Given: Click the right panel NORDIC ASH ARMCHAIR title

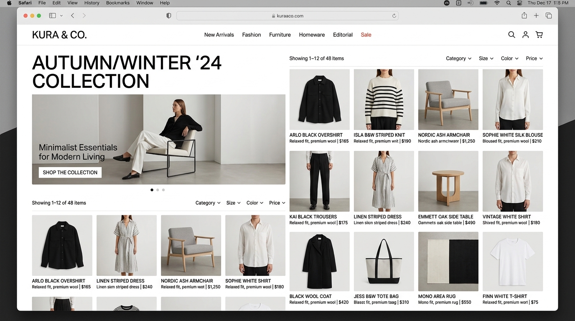Looking at the screenshot, I should point(444,135).
